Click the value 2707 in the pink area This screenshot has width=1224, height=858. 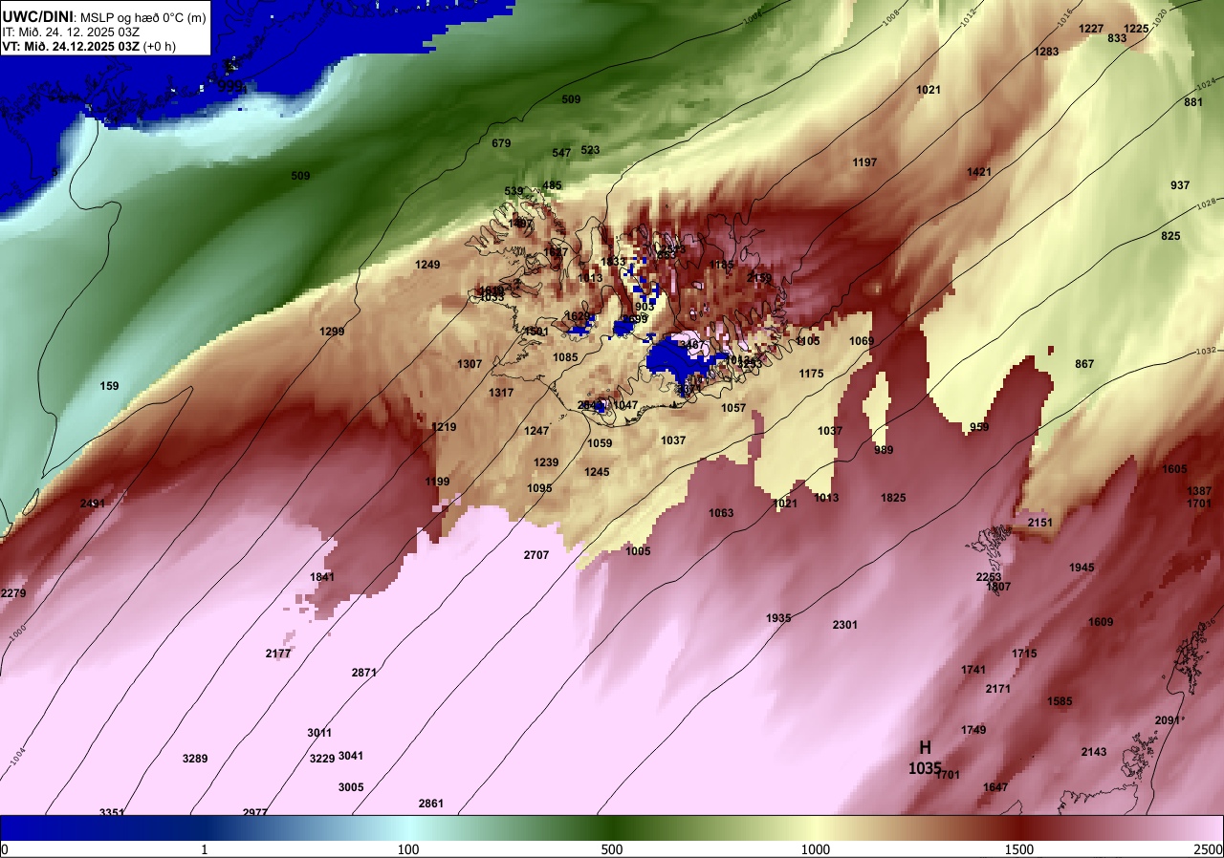tap(536, 555)
